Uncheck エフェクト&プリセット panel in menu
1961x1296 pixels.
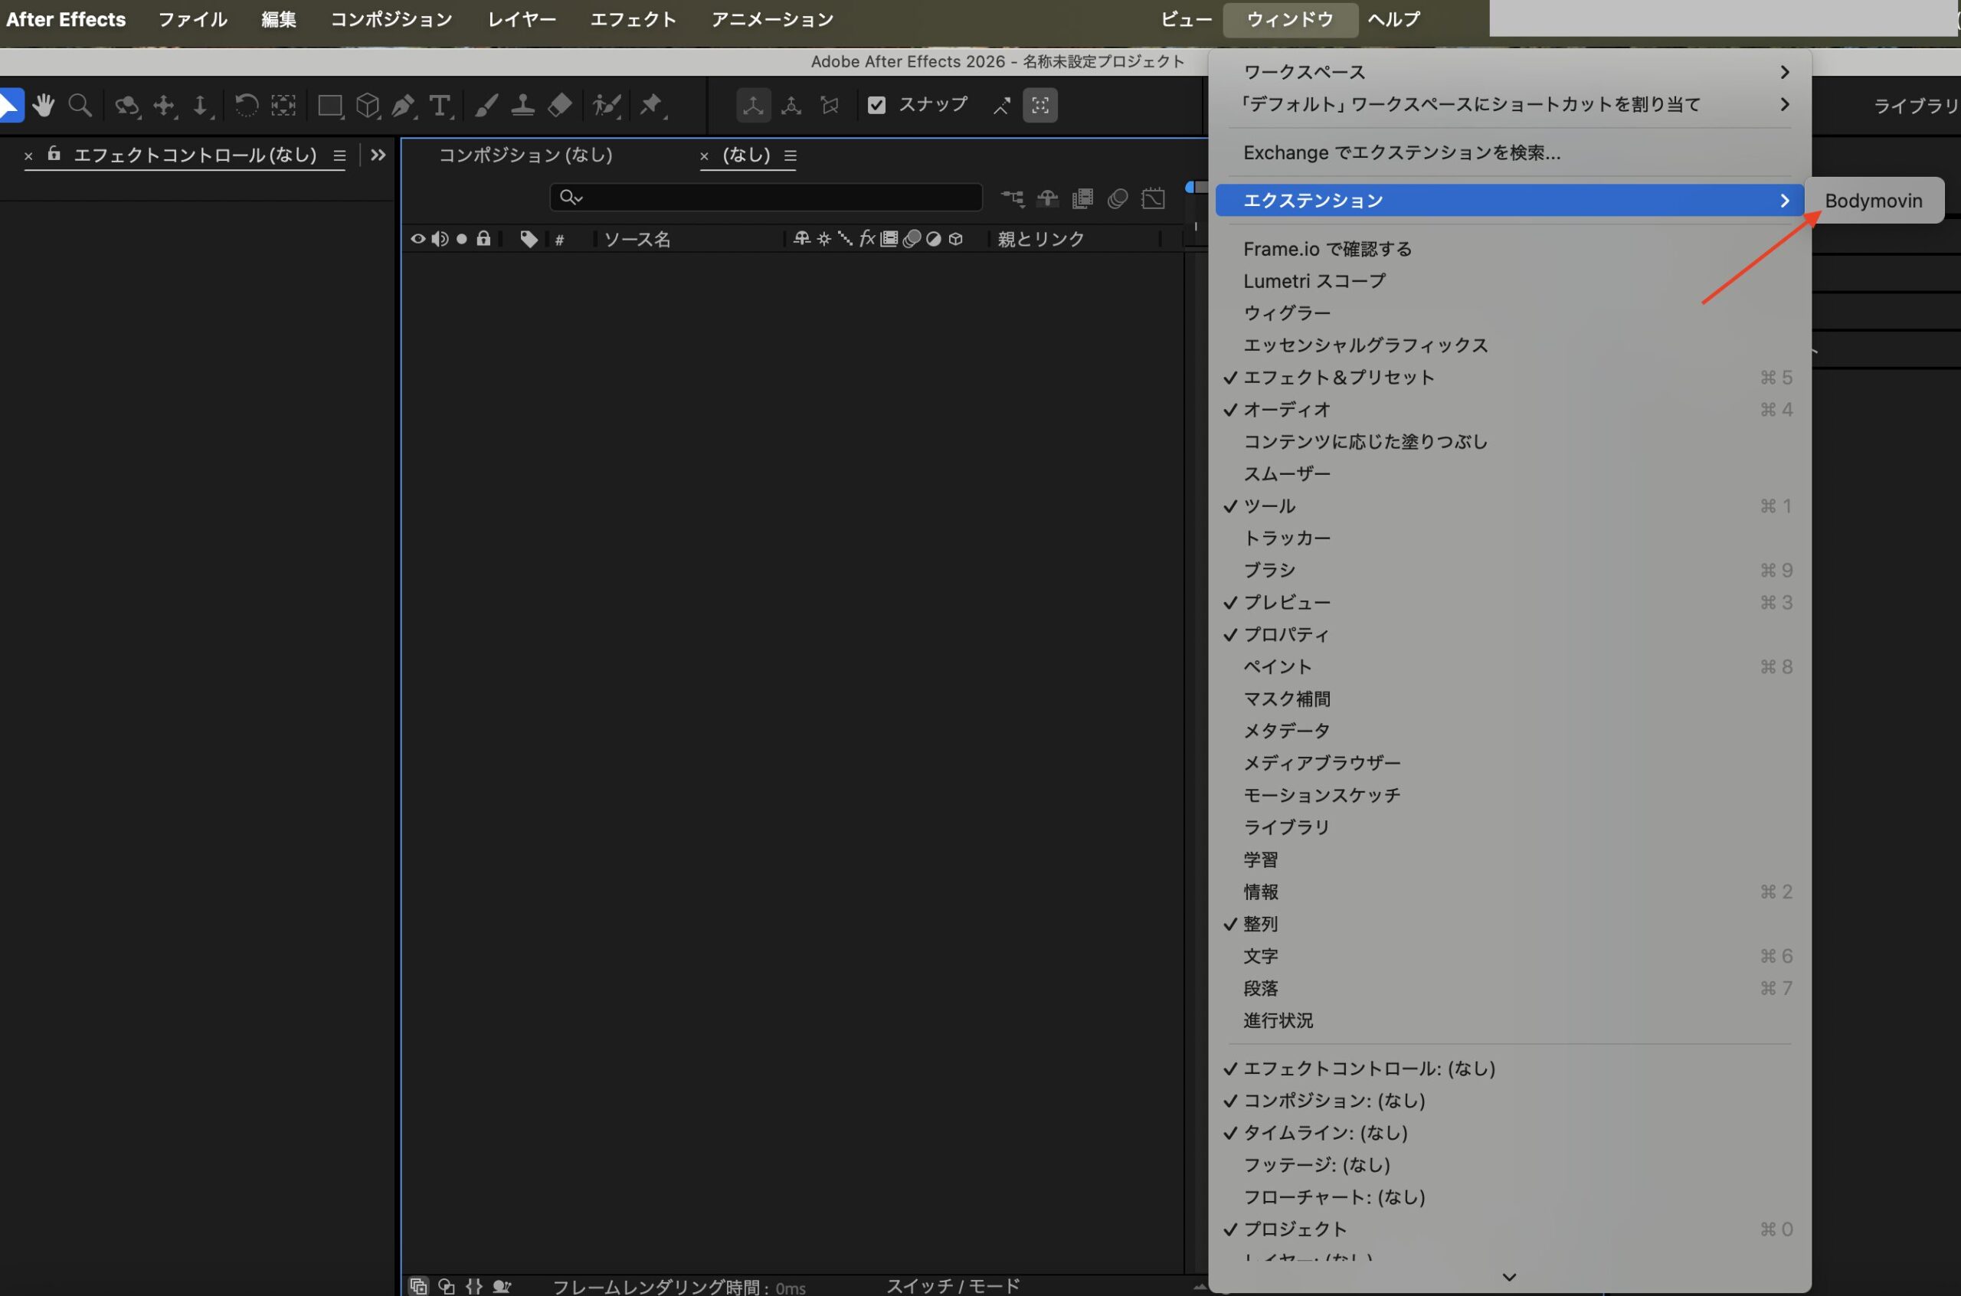(1339, 378)
